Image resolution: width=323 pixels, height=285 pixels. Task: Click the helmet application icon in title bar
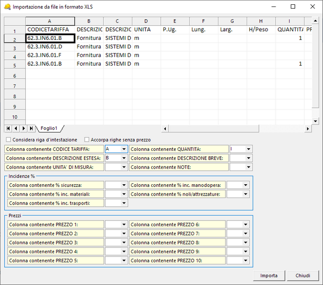(7, 6)
